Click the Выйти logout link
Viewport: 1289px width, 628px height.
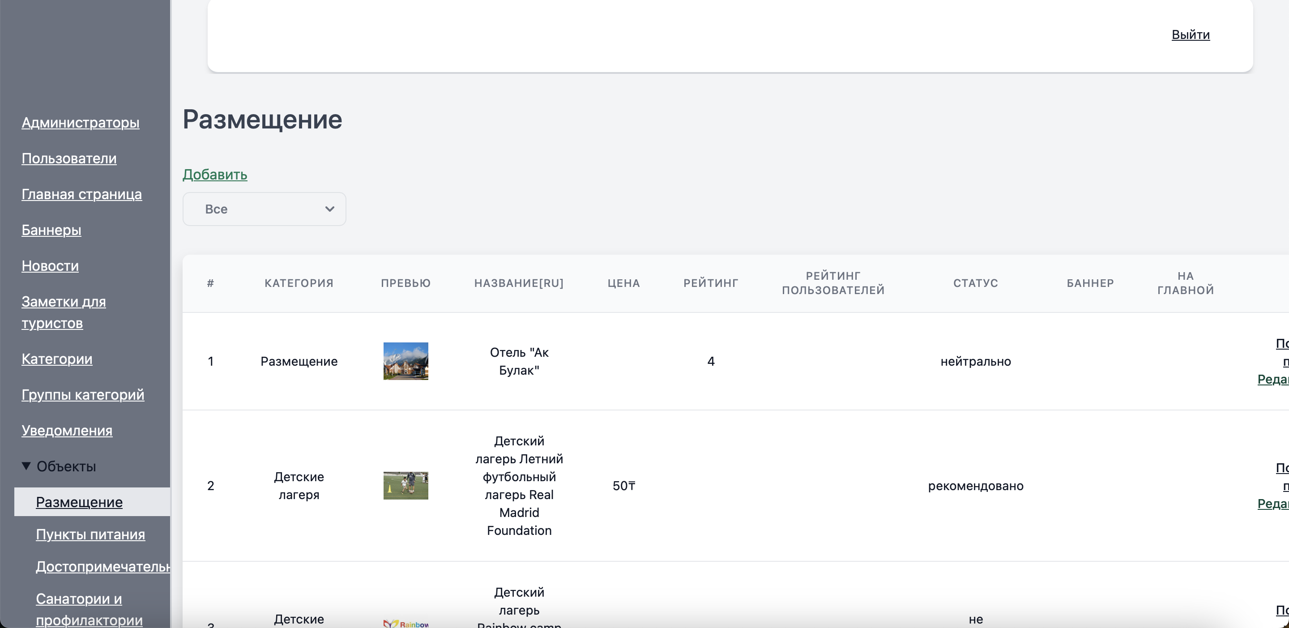(x=1191, y=34)
